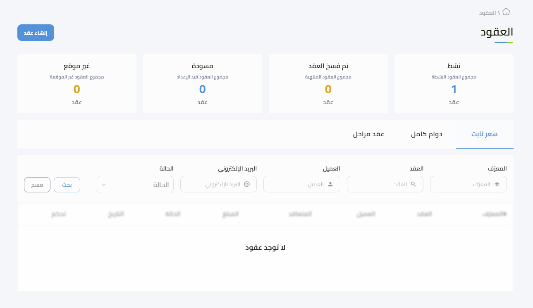Click the التاريخ table column header
The width and height of the screenshot is (533, 308).
tap(116, 214)
